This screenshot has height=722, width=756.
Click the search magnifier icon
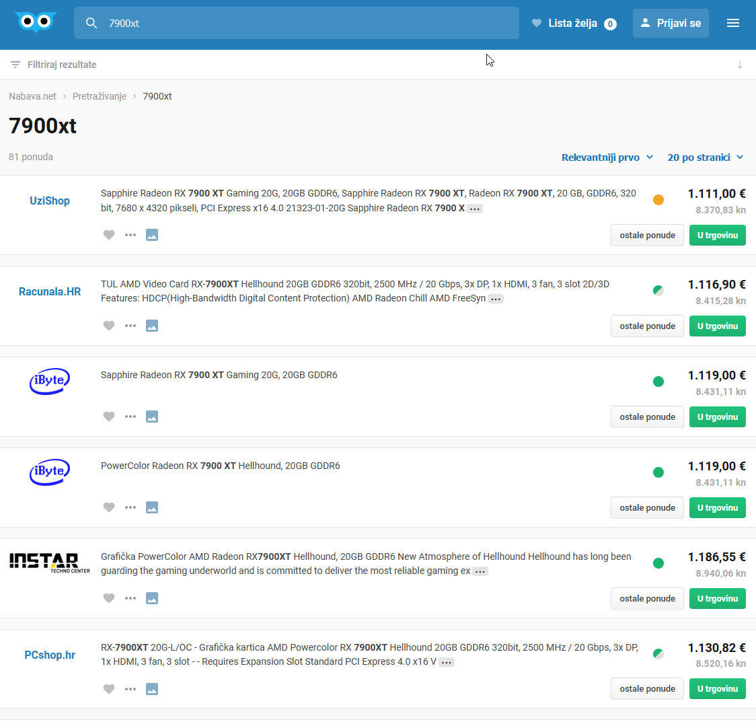click(91, 23)
